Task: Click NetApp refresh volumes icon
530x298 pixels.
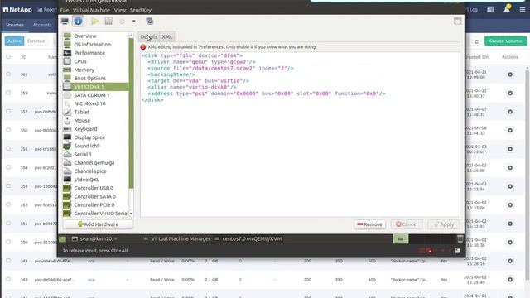Action: (x=477, y=41)
